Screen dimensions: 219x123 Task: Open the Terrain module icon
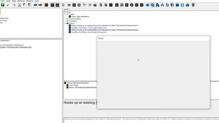point(147,5)
